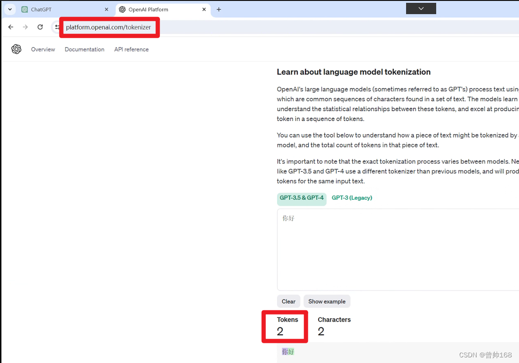This screenshot has width=519, height=363.
Task: Close the ChatGPT tab
Action: click(106, 9)
